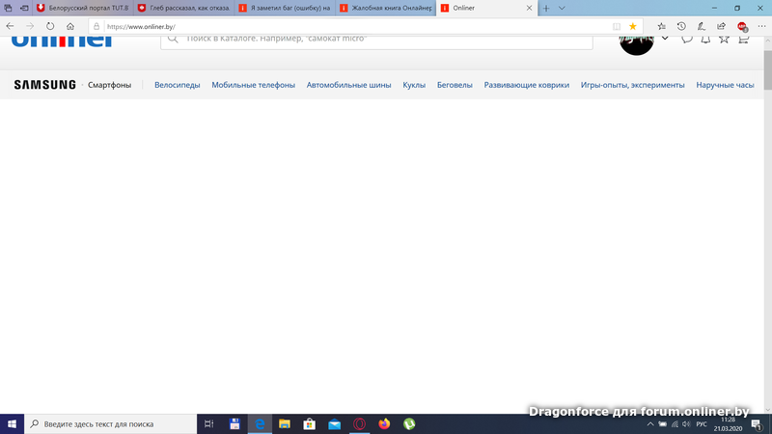Set these tabs aside with the arrow icon
Image resolution: width=772 pixels, height=434 pixels.
[24, 8]
